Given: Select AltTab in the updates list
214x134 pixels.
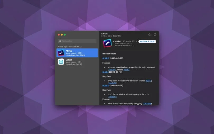Looking at the screenshot, I should coord(77,53).
